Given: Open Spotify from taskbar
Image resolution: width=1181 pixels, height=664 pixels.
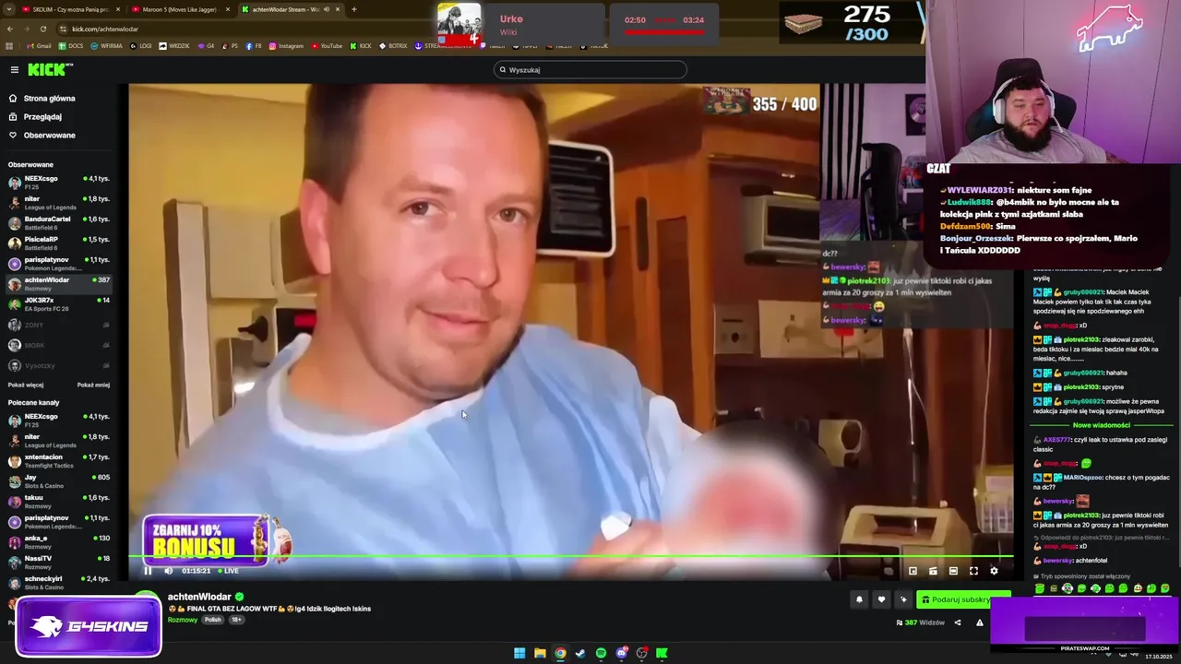Looking at the screenshot, I should coord(601,653).
